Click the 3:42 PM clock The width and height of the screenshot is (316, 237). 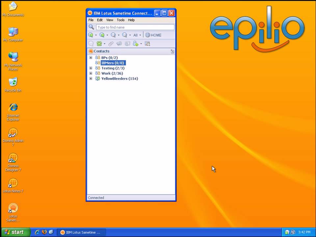(304, 232)
